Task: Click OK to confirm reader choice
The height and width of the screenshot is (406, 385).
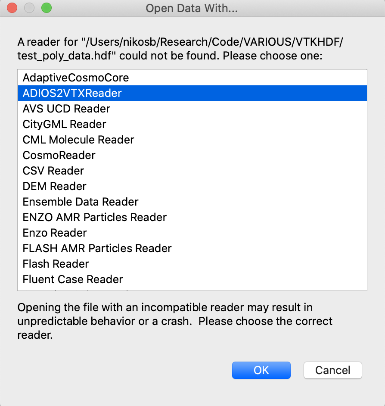Action: 261,370
